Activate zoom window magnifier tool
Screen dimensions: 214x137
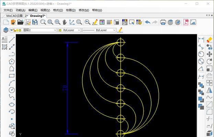pos(50,22)
